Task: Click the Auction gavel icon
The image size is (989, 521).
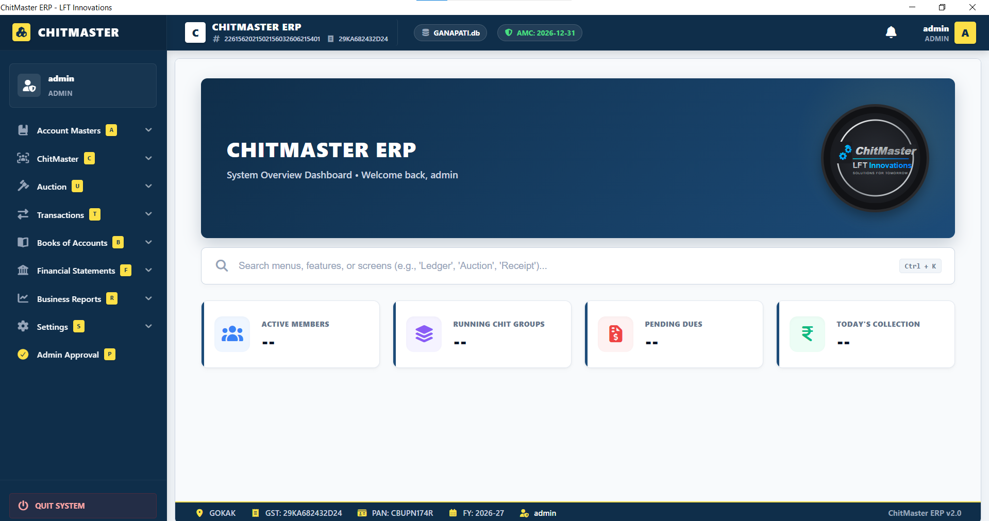Action: click(23, 186)
